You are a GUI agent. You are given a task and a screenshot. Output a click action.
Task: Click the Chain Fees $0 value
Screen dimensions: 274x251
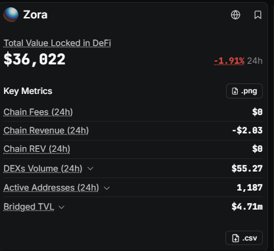point(258,112)
